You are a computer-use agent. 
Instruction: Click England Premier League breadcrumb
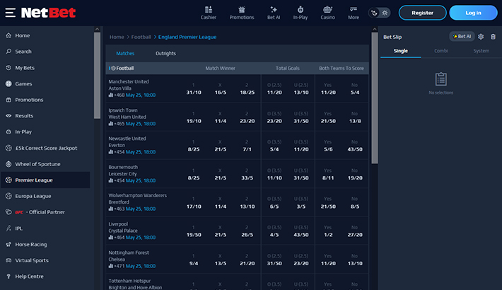[x=187, y=37]
